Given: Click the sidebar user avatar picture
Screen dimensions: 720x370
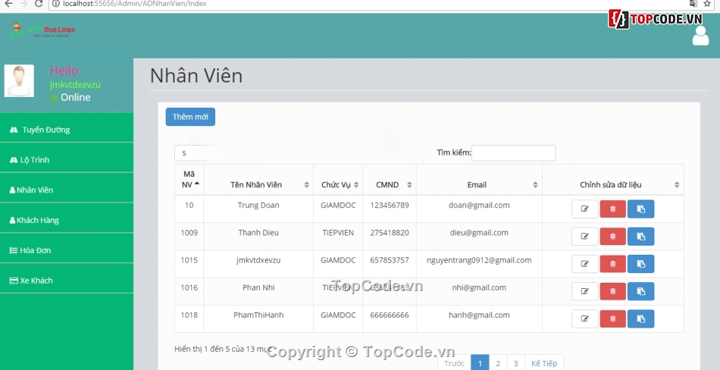Looking at the screenshot, I should coord(19,81).
